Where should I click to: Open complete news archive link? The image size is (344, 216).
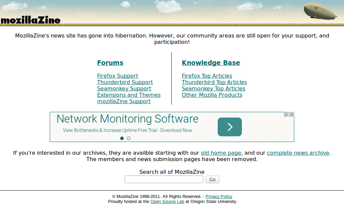(298, 153)
